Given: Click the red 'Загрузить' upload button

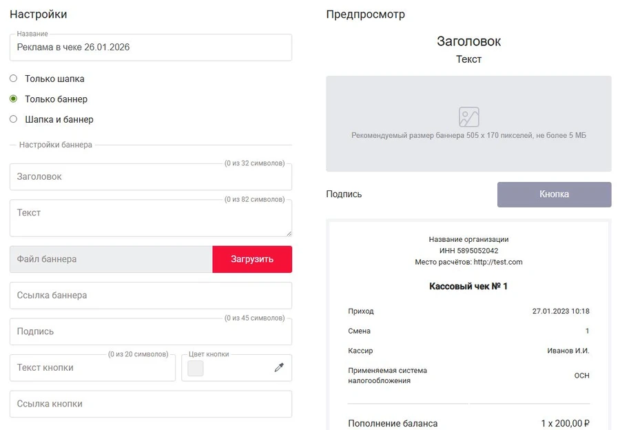Looking at the screenshot, I should 252,259.
